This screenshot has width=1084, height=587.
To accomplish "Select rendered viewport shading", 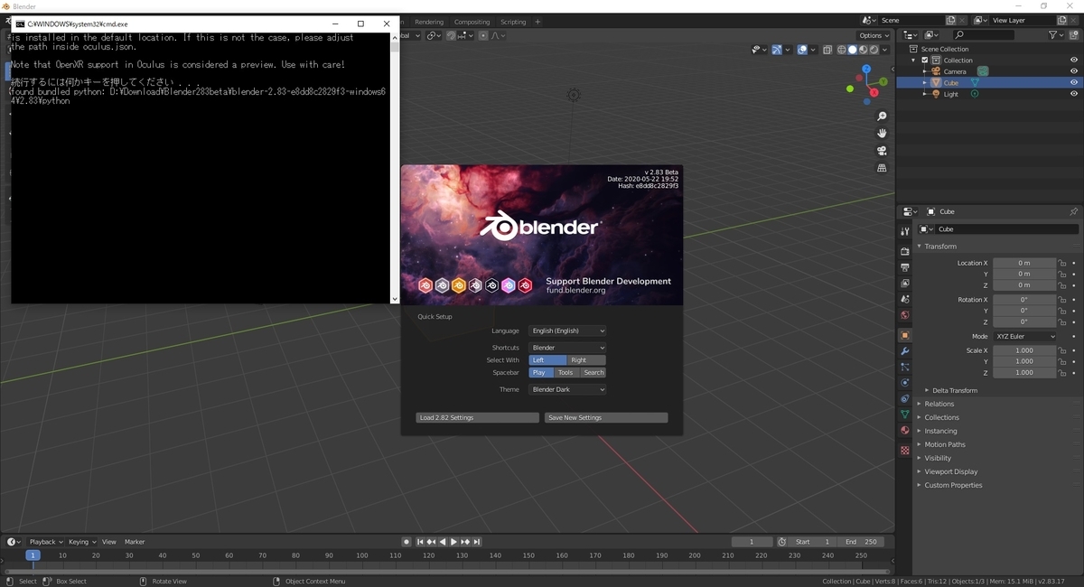I will click(873, 50).
